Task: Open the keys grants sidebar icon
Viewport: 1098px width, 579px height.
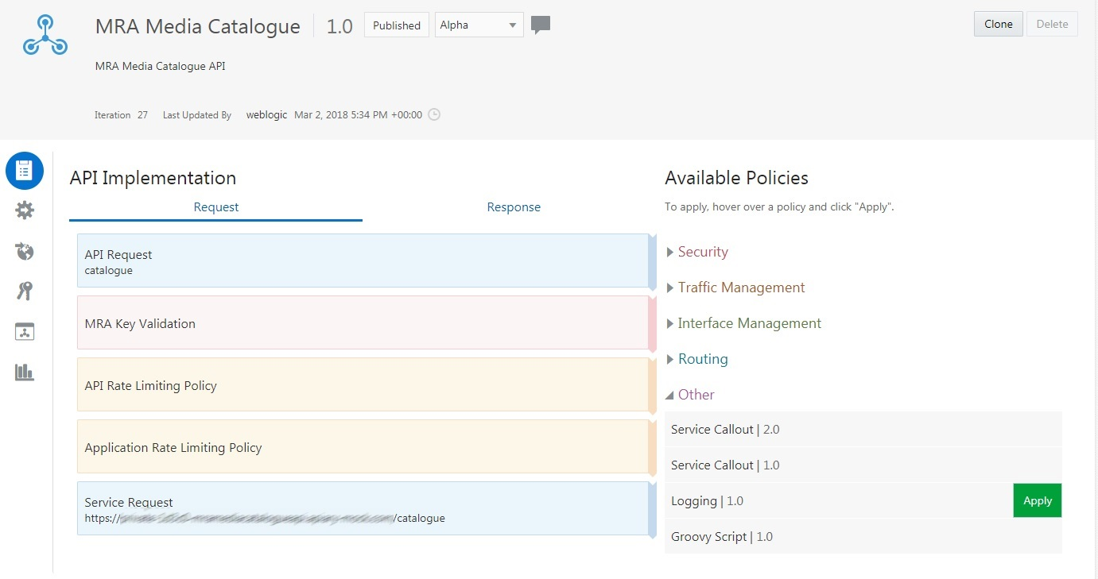Action: [25, 291]
